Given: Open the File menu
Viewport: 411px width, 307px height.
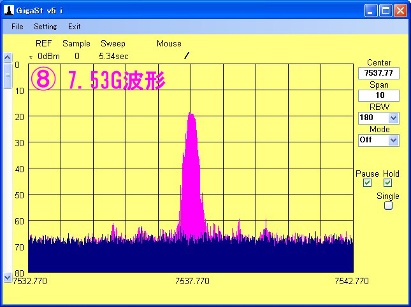Looking at the screenshot, I should pyautogui.click(x=17, y=27).
